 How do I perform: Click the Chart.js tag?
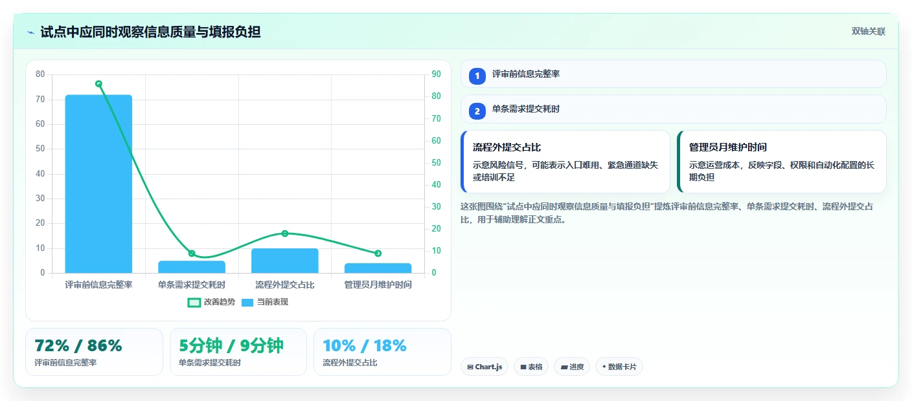(484, 367)
